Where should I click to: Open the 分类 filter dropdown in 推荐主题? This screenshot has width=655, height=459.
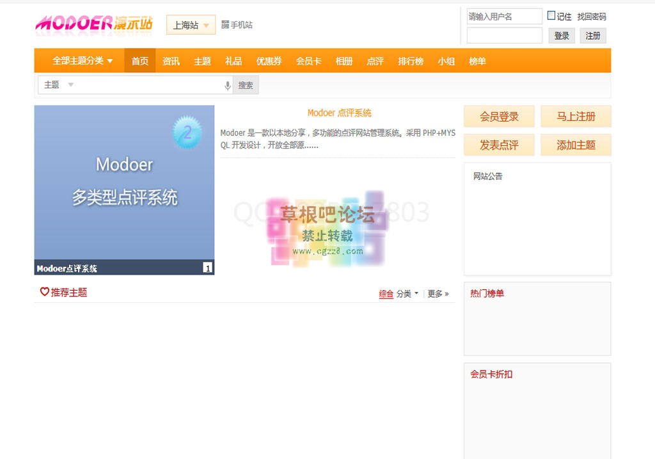pyautogui.click(x=407, y=294)
